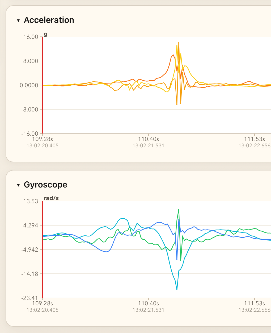Collapse the Acceleration panel
The width and height of the screenshot is (271, 333).
(x=18, y=20)
